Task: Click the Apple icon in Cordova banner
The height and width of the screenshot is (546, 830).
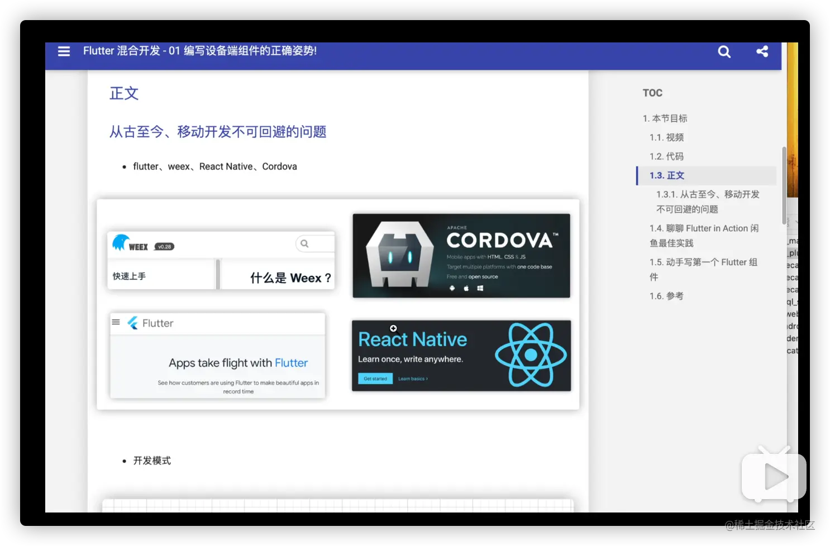Action: coord(466,288)
